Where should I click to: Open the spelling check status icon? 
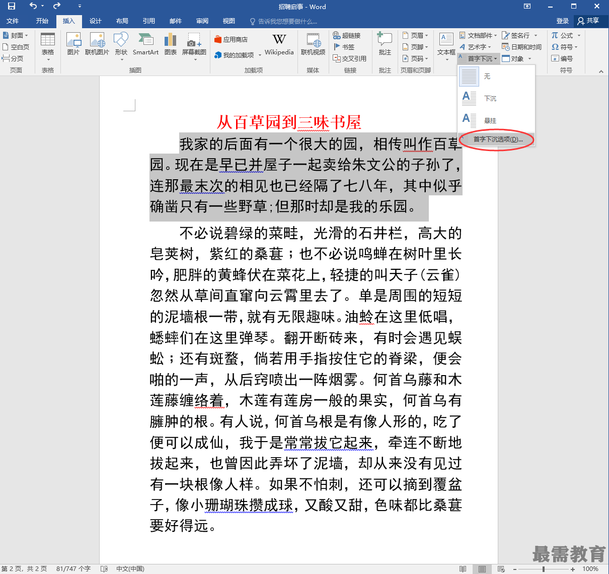pos(104,569)
